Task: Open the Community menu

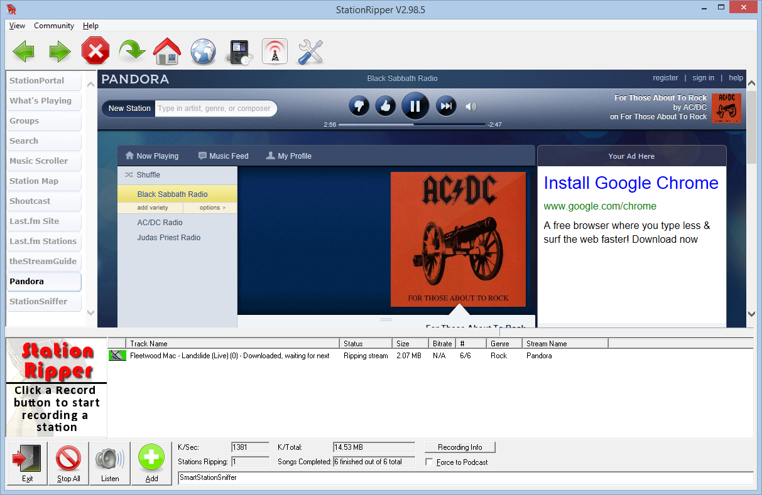Action: pos(54,26)
